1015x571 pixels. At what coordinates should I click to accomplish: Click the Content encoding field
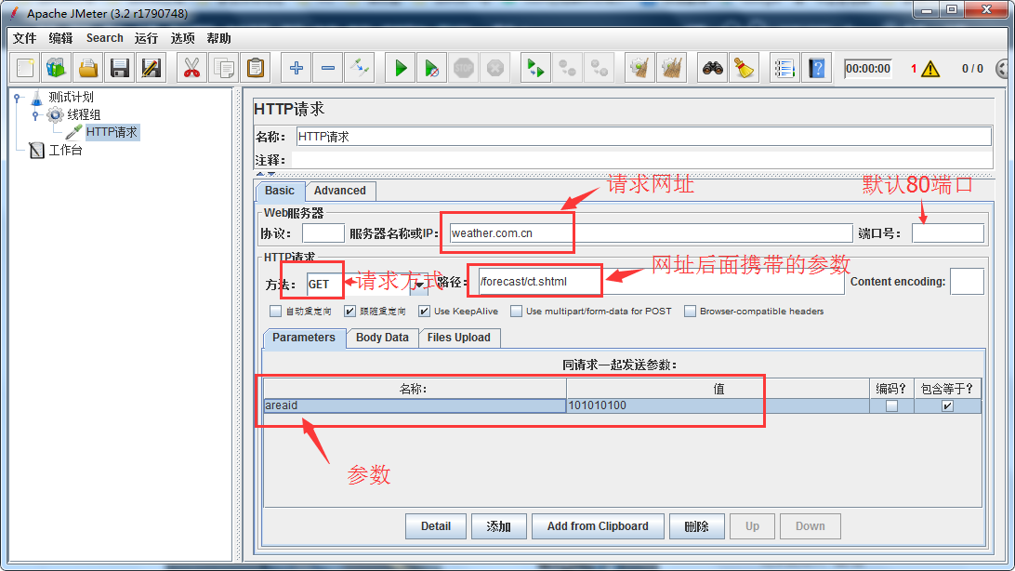tap(967, 282)
